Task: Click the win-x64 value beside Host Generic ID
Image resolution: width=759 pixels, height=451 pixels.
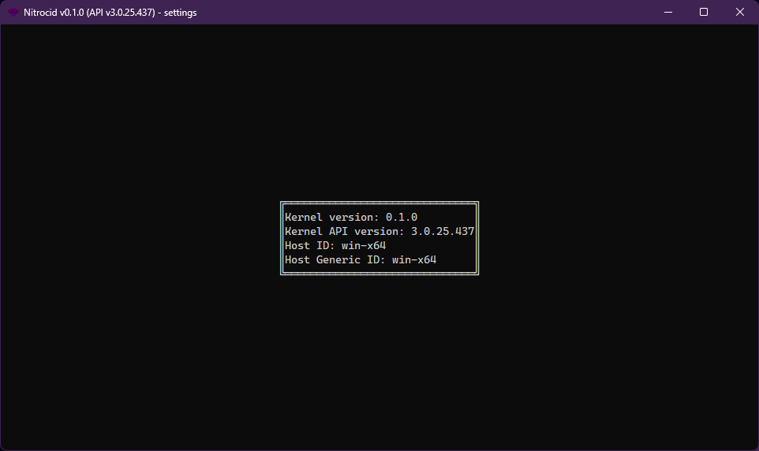Action: tap(414, 259)
